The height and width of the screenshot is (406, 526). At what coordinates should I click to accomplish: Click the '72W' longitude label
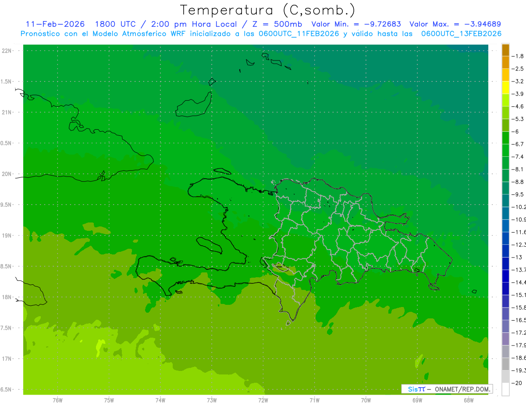tap(263, 400)
